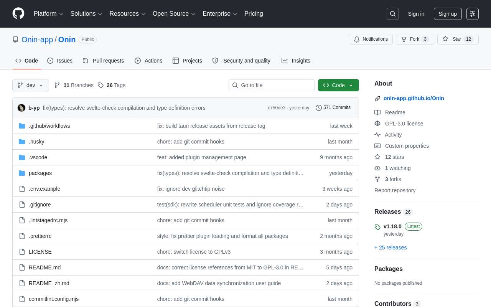Click the scale icon next to GPL-3.0 license
Screen dimensions: 491x307
click(x=377, y=124)
